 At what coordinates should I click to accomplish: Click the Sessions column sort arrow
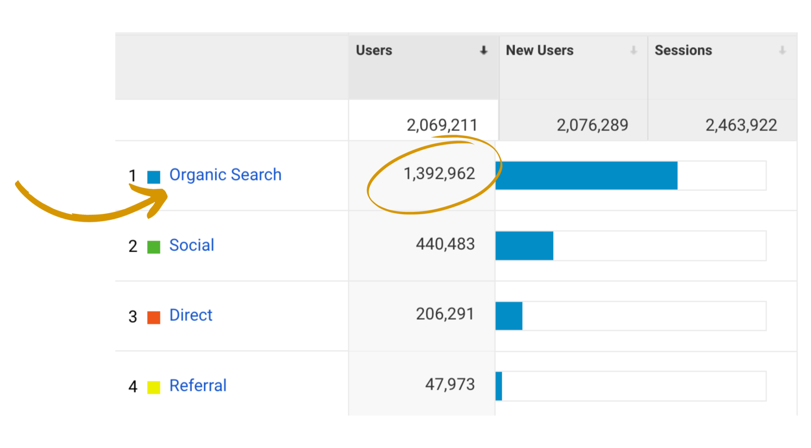coord(782,50)
